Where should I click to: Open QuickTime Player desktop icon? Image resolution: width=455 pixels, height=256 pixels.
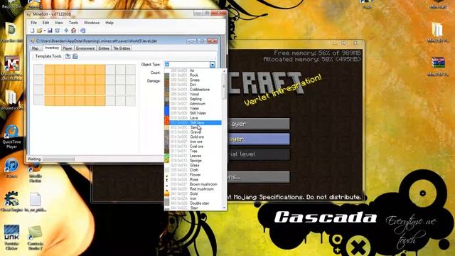click(11, 137)
